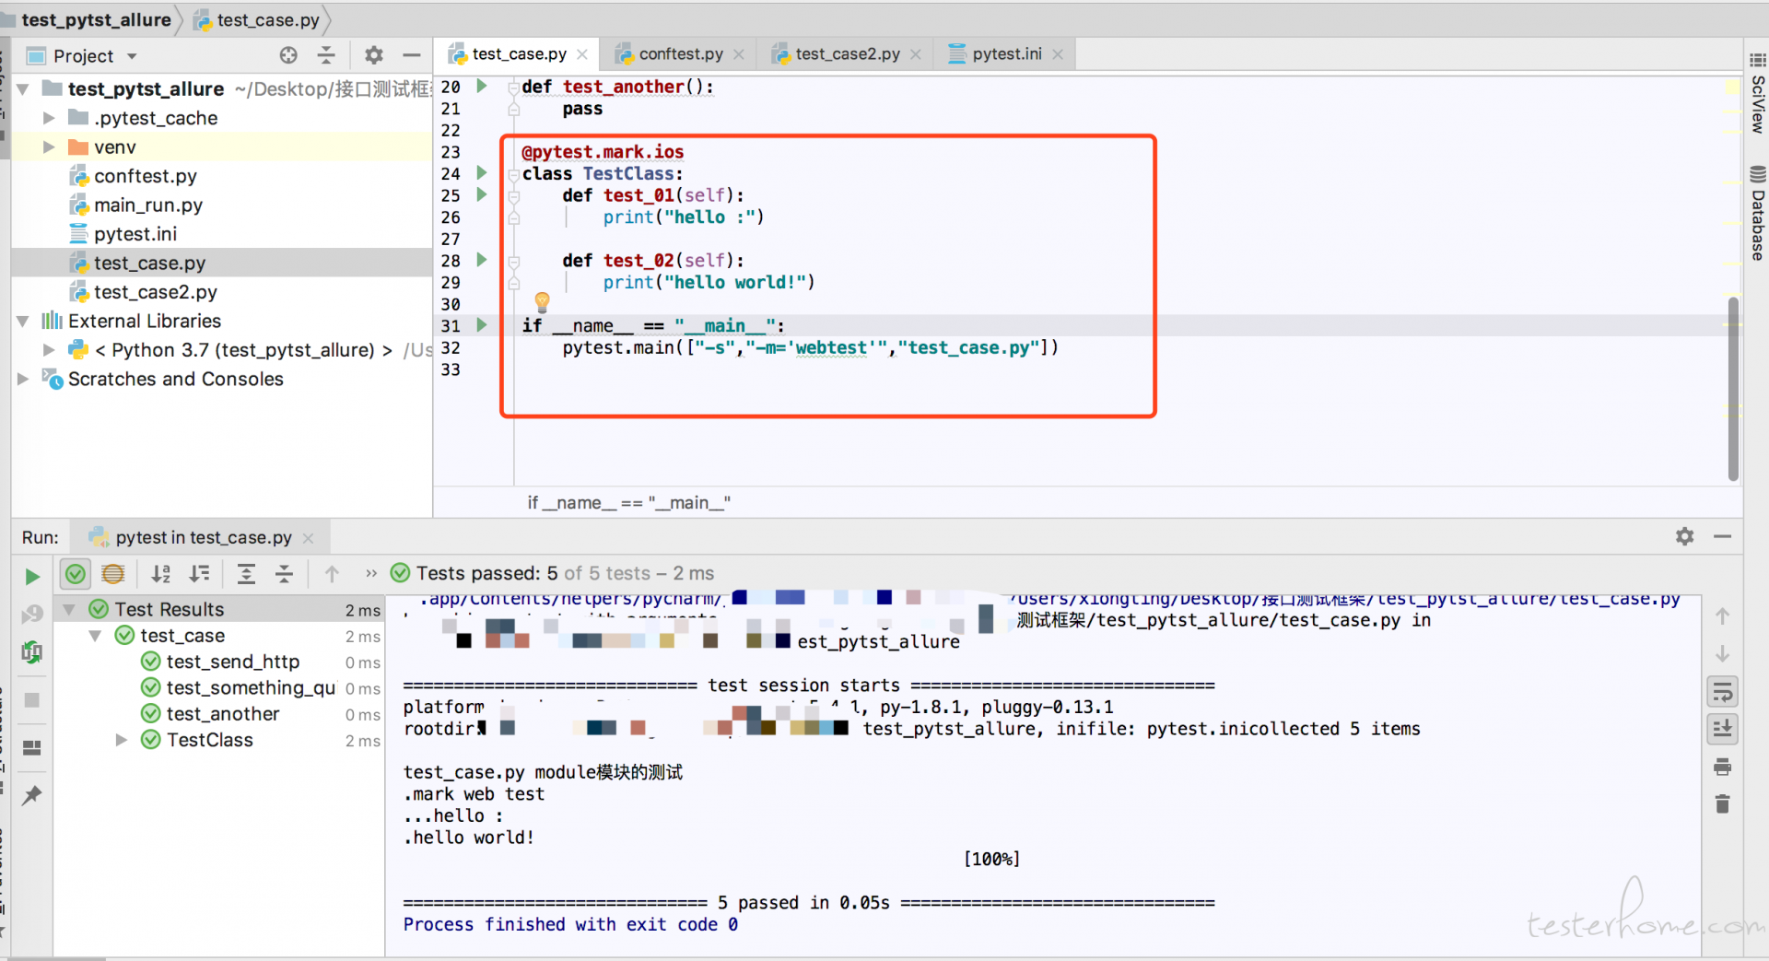Click the stop process square button
Screen dimensions: 1769x961
(32, 700)
